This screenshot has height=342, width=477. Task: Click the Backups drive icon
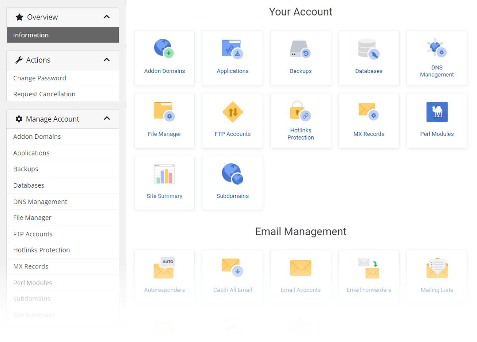[x=301, y=49]
